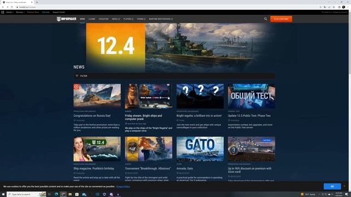
Task: Open the PLAYERS menu item
Action: tap(128, 19)
